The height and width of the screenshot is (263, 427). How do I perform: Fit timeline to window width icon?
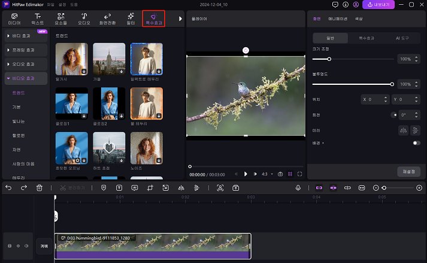coord(362,188)
